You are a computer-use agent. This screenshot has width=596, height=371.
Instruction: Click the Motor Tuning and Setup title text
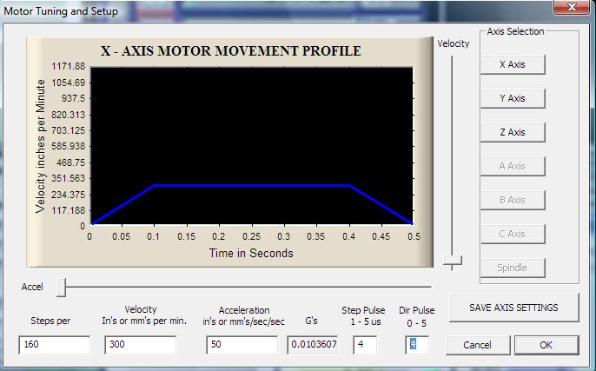pyautogui.click(x=61, y=11)
